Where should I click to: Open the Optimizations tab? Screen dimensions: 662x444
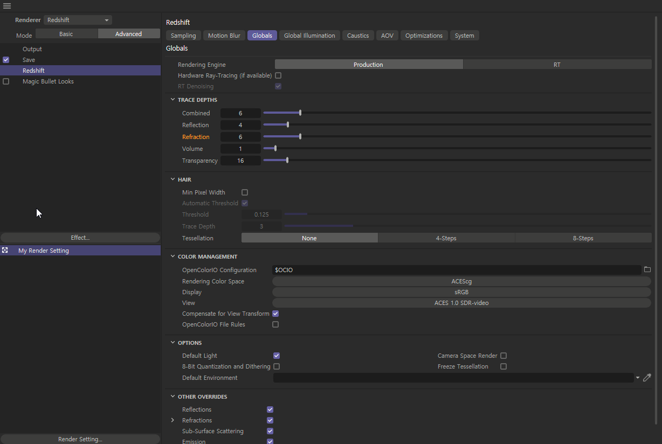tap(424, 36)
